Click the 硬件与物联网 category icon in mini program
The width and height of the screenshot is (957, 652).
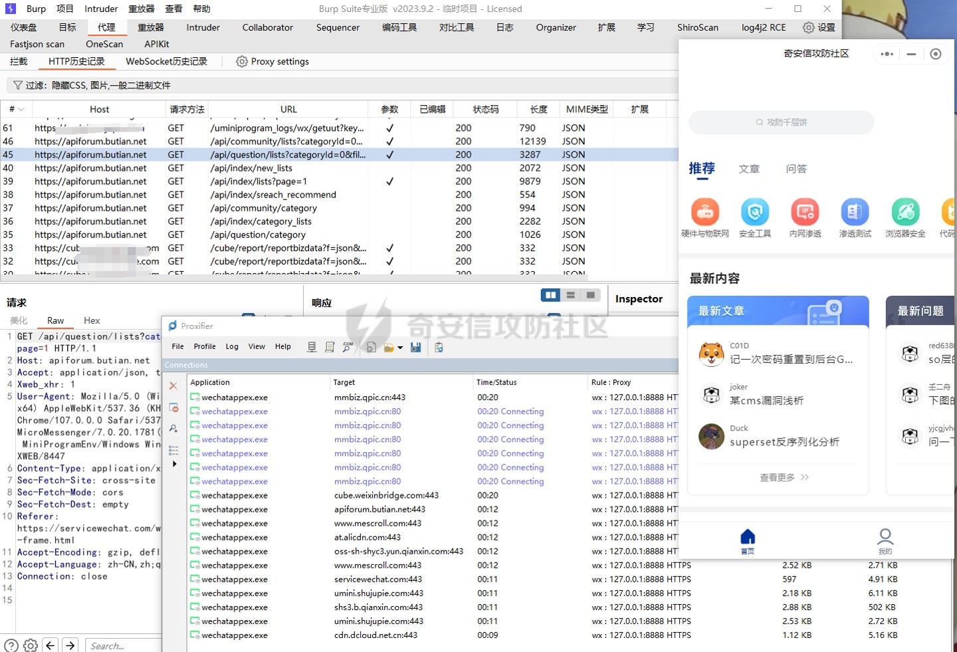point(705,212)
